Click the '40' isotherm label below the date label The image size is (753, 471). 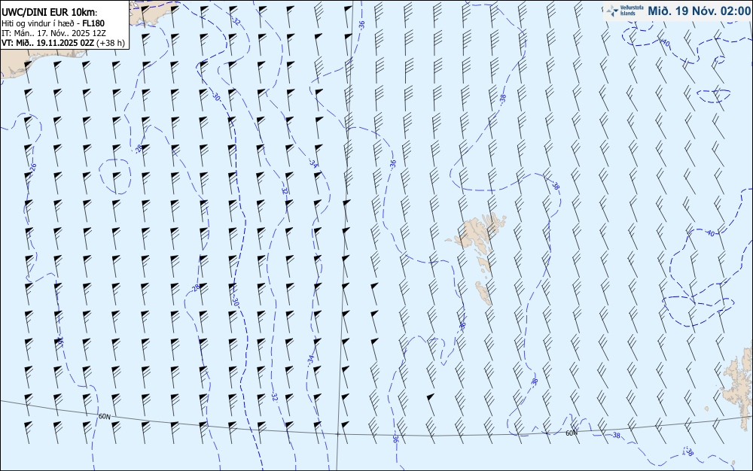coord(666,42)
